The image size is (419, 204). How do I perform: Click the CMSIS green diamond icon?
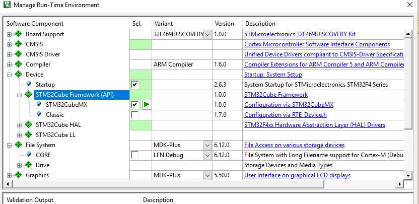(x=18, y=44)
